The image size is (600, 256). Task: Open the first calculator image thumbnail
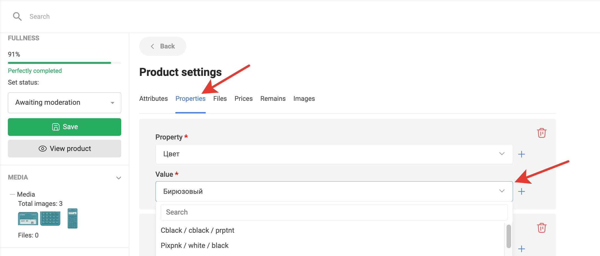point(28,219)
